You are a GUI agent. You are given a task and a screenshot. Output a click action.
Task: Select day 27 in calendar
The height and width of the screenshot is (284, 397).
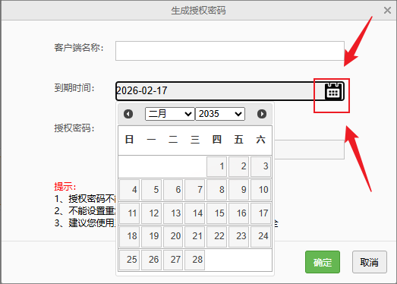(x=173, y=260)
